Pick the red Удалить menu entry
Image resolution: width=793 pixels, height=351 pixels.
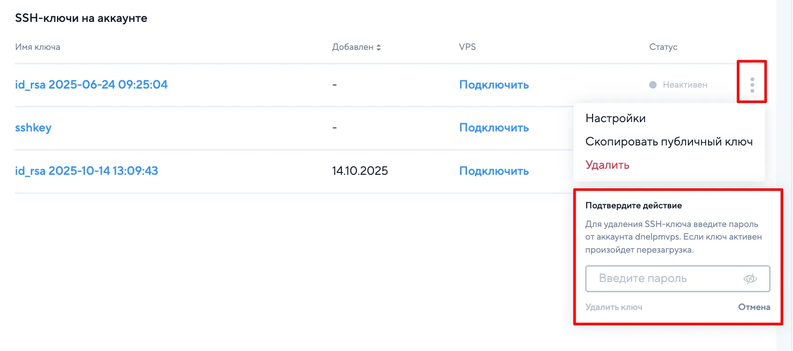pos(607,165)
